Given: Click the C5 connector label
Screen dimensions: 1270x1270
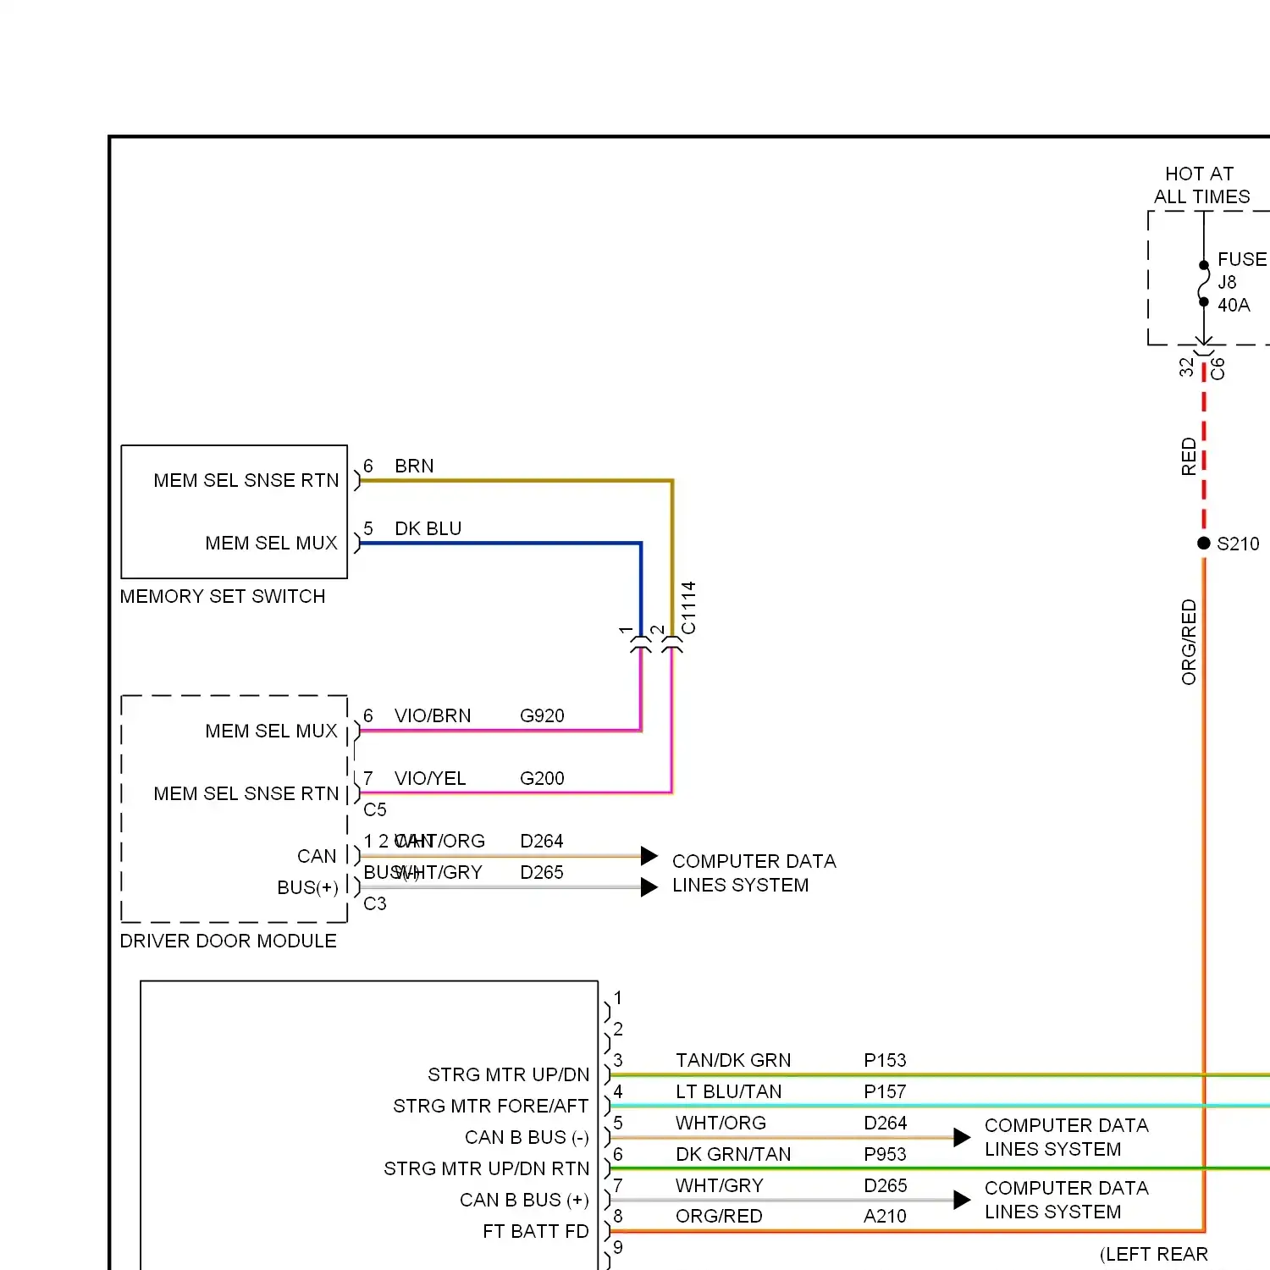Looking at the screenshot, I should click(375, 809).
